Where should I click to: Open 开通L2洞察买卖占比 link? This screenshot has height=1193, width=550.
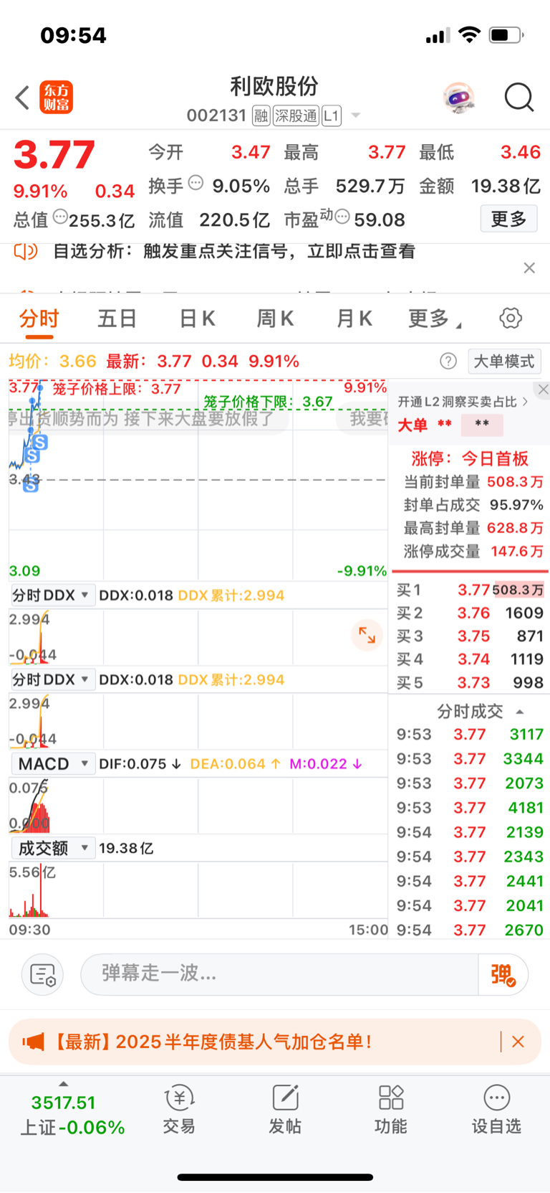(463, 402)
